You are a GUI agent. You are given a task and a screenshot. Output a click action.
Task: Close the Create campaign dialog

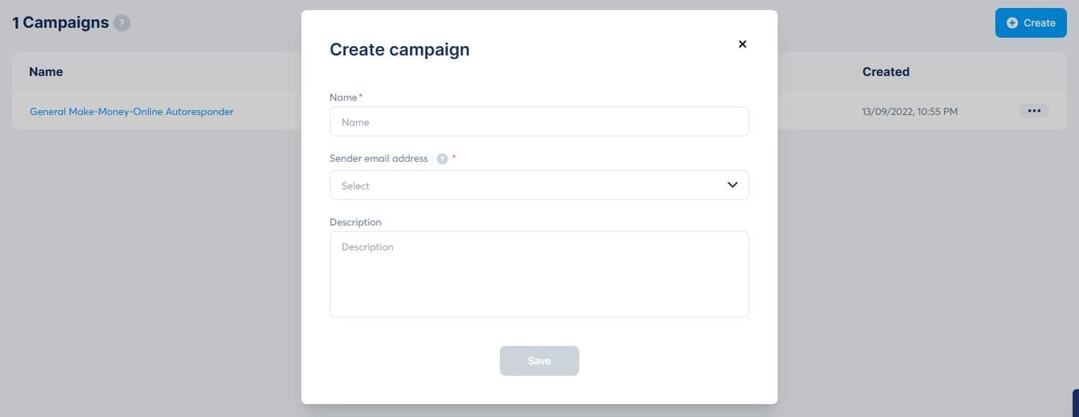[742, 44]
